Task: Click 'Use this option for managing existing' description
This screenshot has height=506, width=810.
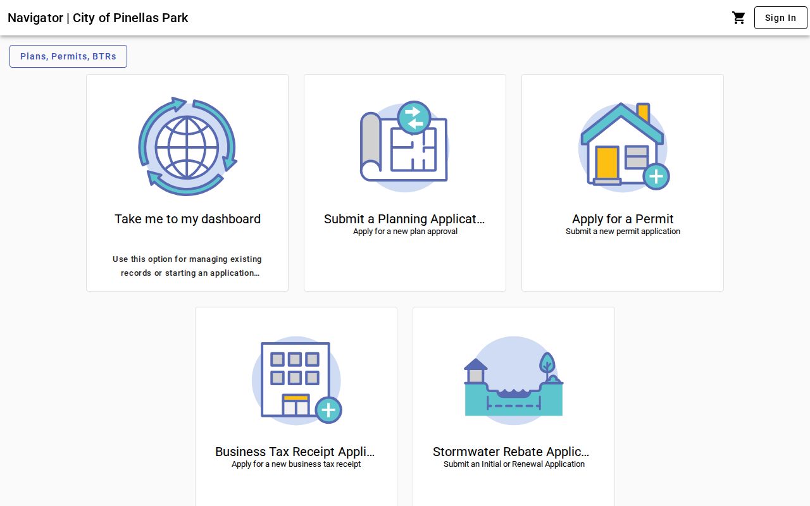Action: point(187,259)
